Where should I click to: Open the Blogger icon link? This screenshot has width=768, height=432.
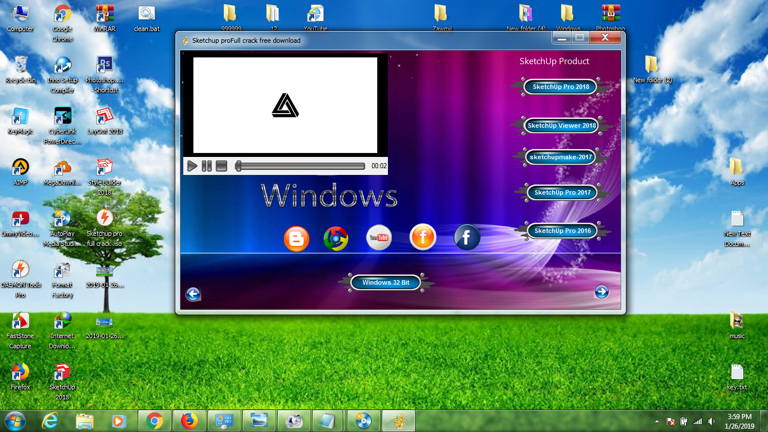coord(296,238)
